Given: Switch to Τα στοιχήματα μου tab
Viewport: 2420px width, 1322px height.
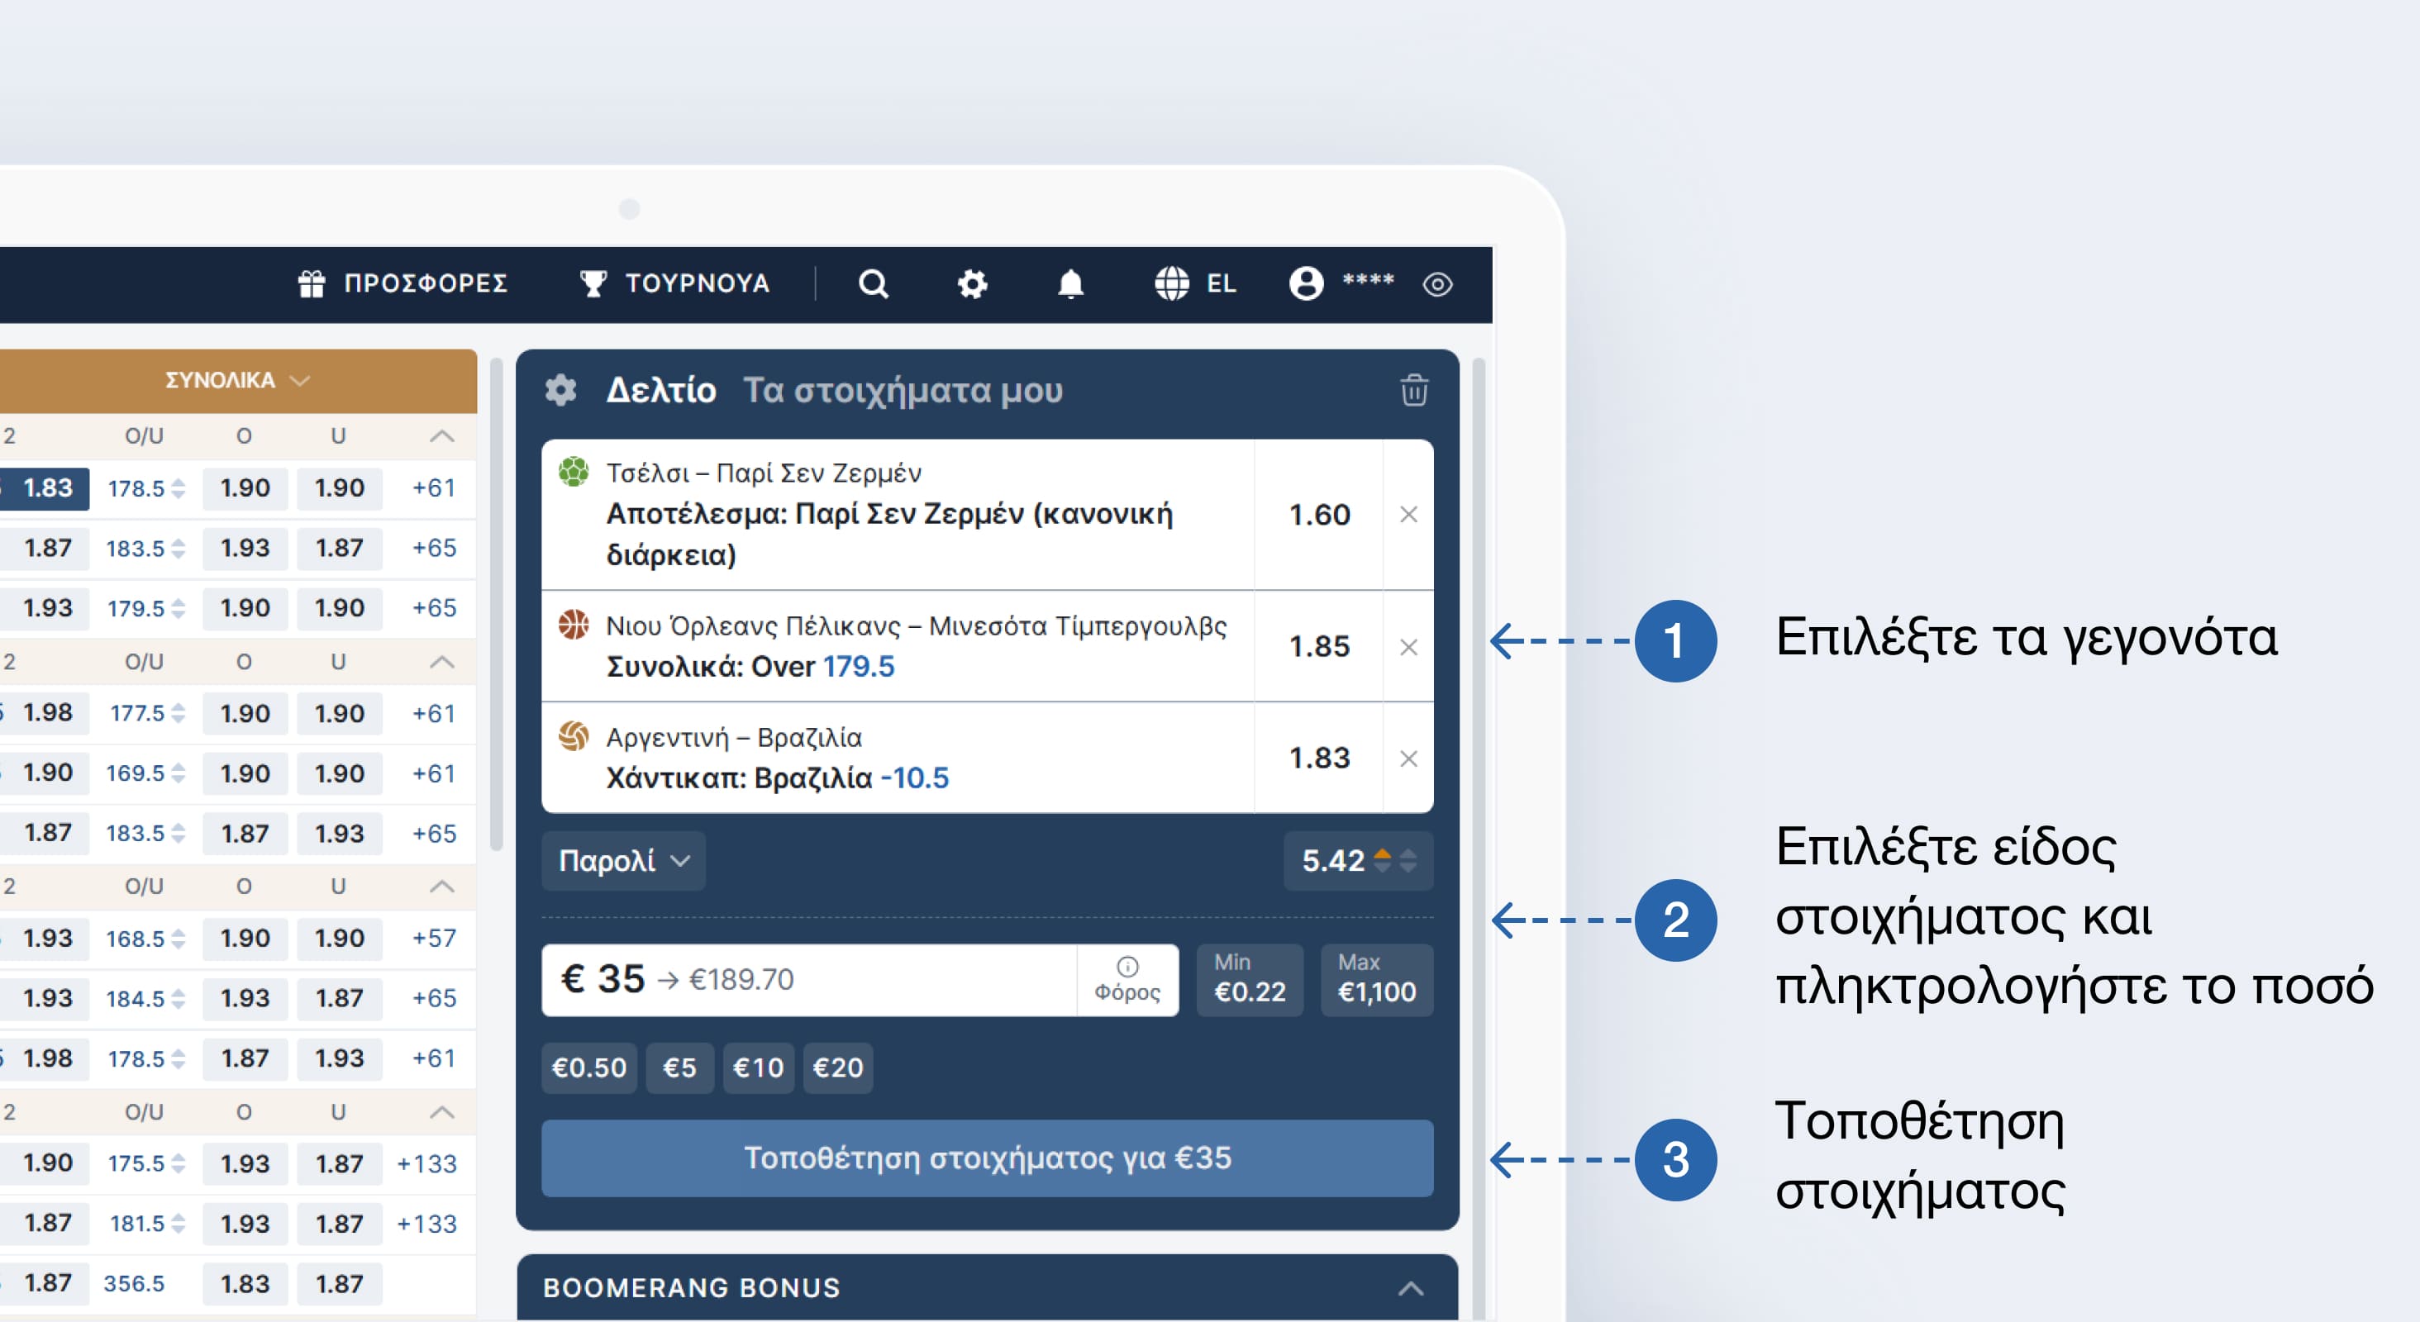Looking at the screenshot, I should point(903,390).
